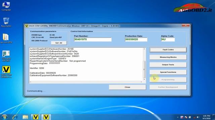The height and width of the screenshot is (120, 215).
Task: Open the Computer desktop icon
Action: [x=6, y=6]
